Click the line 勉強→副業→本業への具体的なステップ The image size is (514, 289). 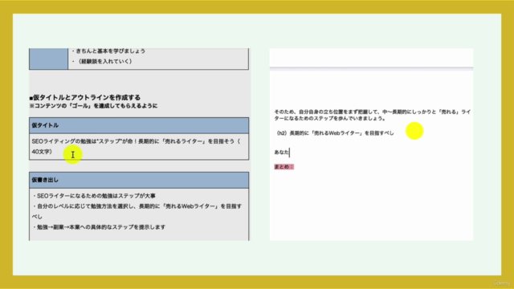pos(99,227)
